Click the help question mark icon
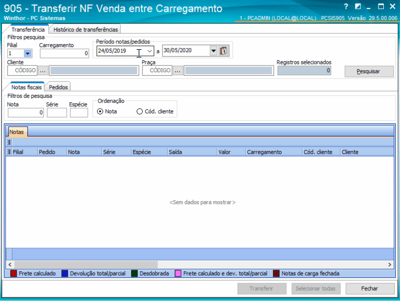 pyautogui.click(x=346, y=7)
